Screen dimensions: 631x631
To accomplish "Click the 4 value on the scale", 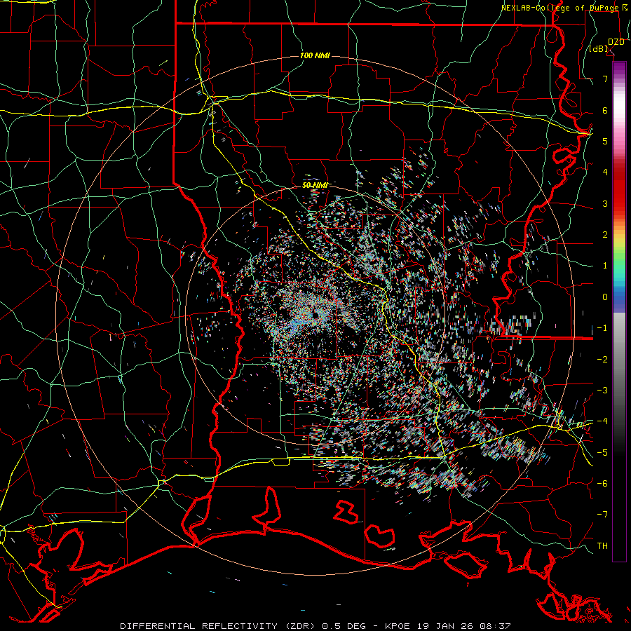I will click(605, 172).
